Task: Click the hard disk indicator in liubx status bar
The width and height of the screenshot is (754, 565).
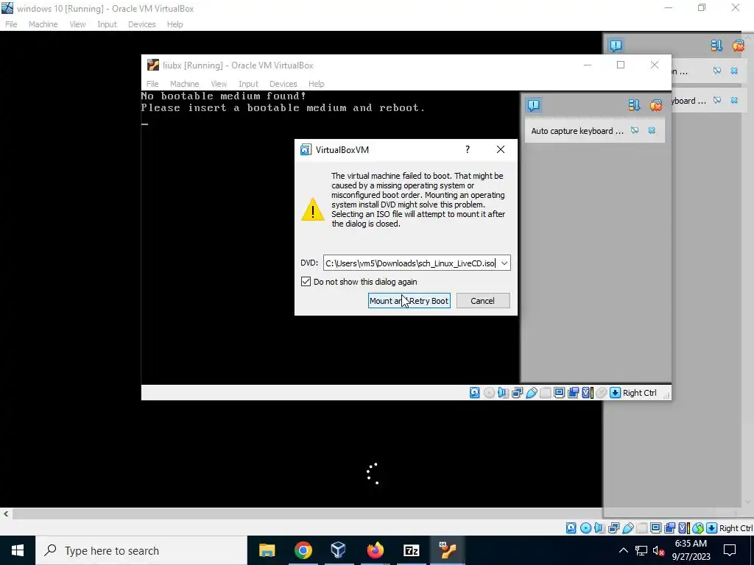Action: [475, 393]
